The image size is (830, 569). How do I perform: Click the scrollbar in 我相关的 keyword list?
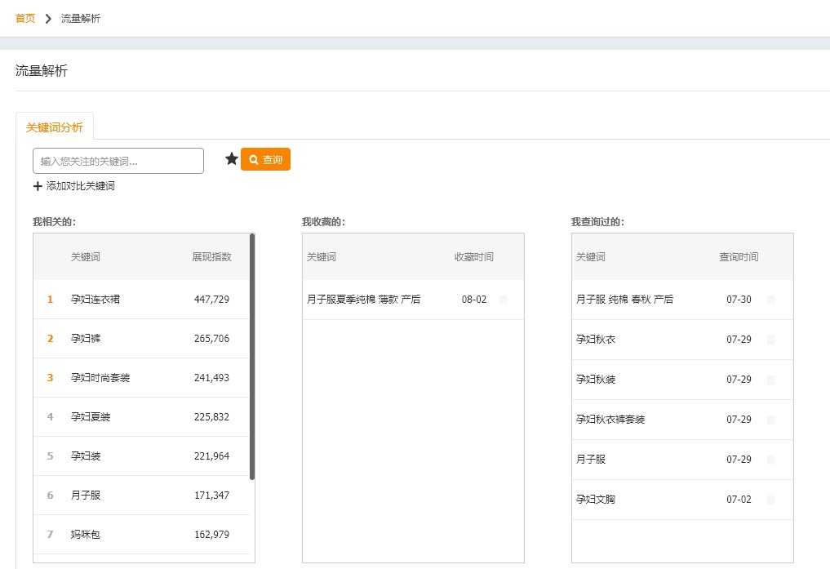point(252,357)
